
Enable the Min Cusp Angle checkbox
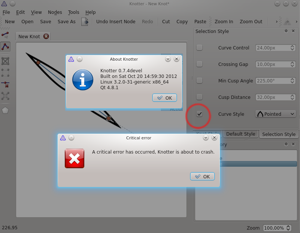[x=199, y=80]
